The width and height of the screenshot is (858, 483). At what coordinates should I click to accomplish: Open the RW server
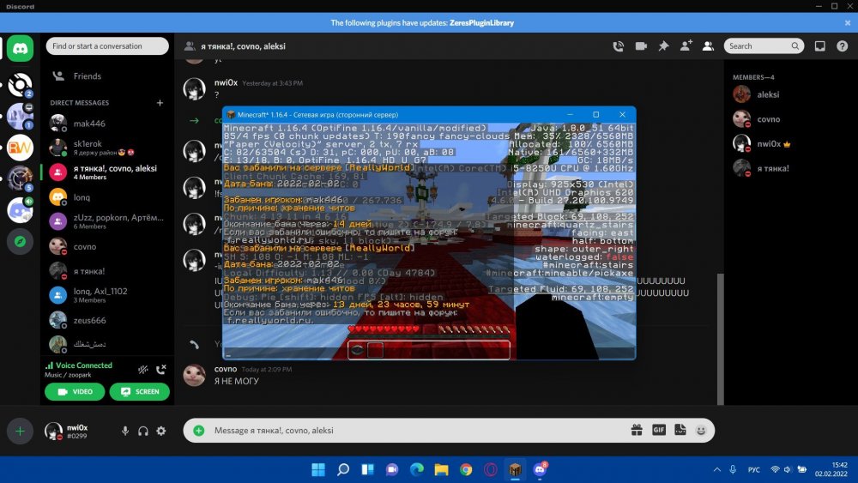click(x=21, y=148)
